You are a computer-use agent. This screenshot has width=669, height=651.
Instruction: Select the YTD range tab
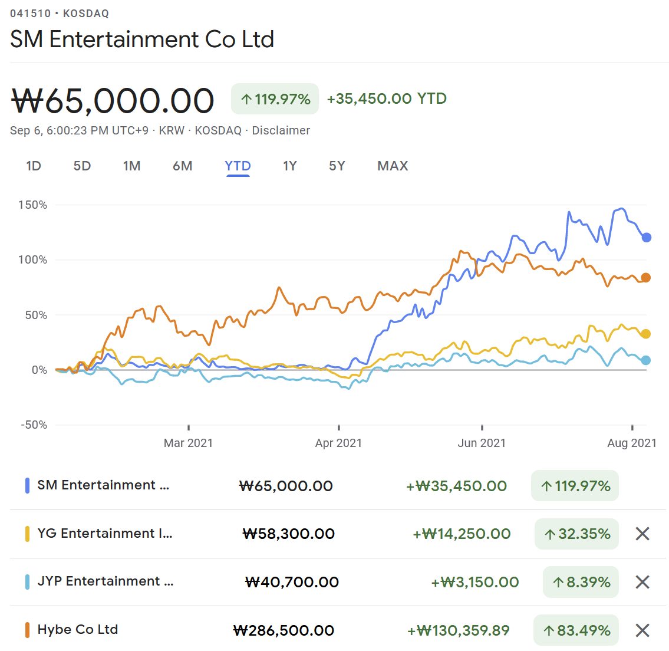point(238,166)
